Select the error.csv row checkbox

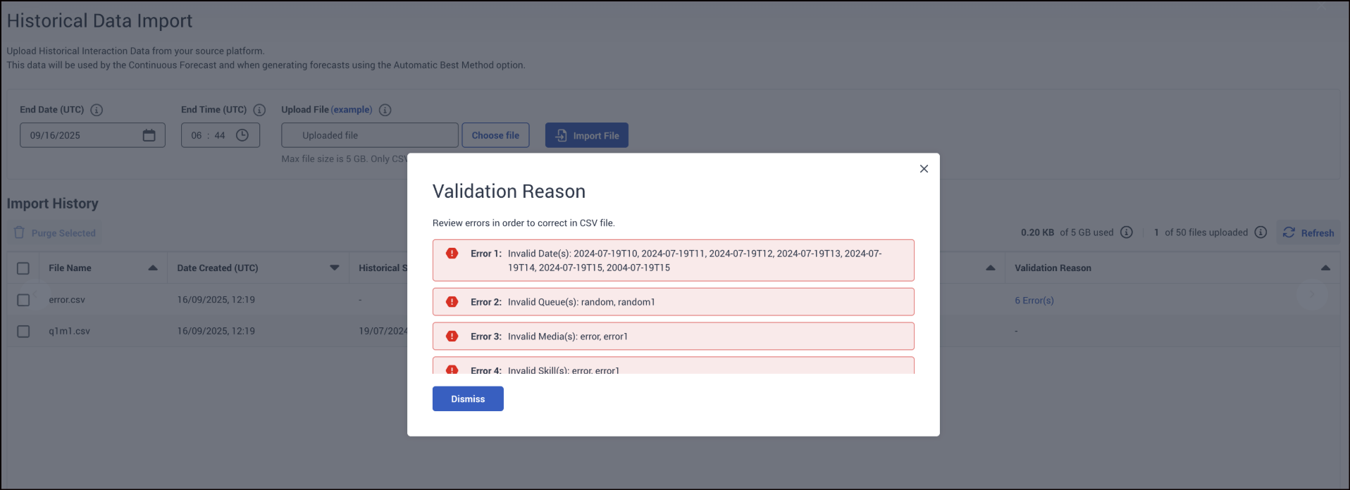23,300
